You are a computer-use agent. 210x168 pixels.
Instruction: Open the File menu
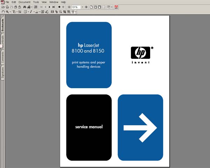point(7,2)
